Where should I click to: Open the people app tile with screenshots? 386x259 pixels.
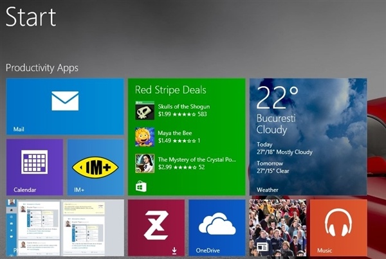tap(65, 228)
